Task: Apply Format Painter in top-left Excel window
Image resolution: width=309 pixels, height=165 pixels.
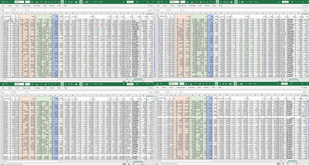Action: pyautogui.click(x=46, y=2)
